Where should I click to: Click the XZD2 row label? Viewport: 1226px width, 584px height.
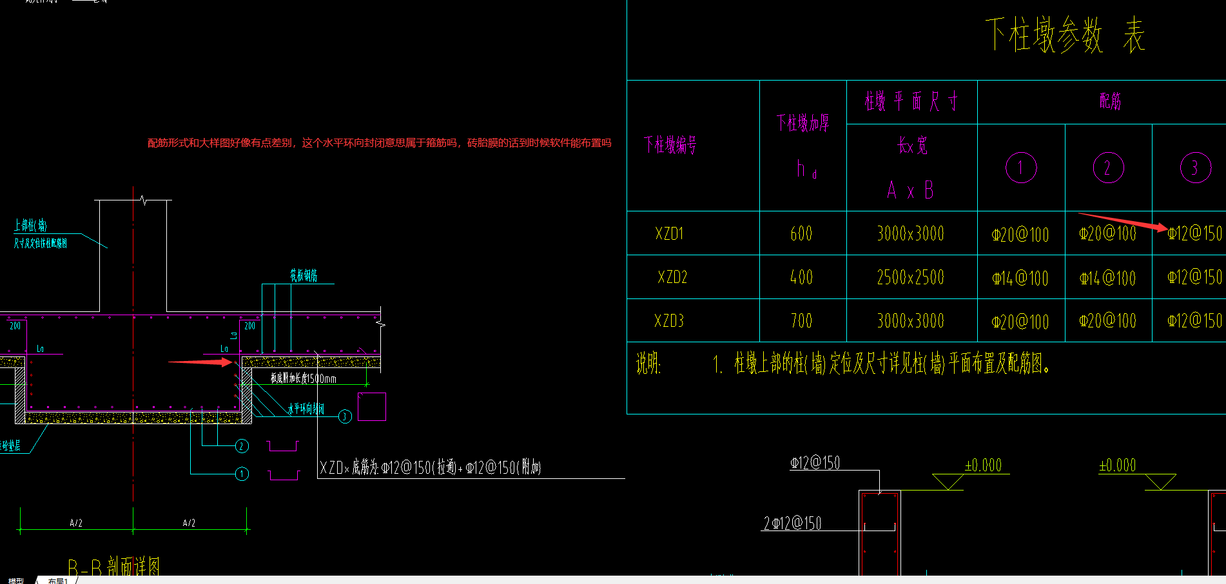(672, 277)
